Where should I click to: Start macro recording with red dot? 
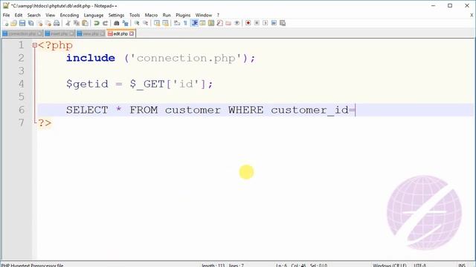tap(248, 23)
